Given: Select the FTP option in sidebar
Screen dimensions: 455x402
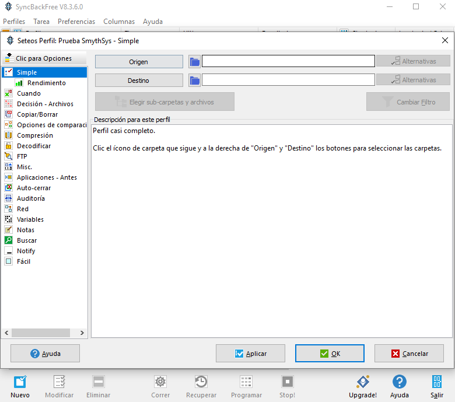Looking at the screenshot, I should (22, 156).
